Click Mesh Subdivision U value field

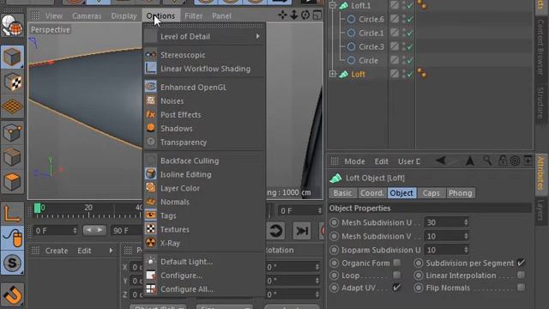[443, 222]
